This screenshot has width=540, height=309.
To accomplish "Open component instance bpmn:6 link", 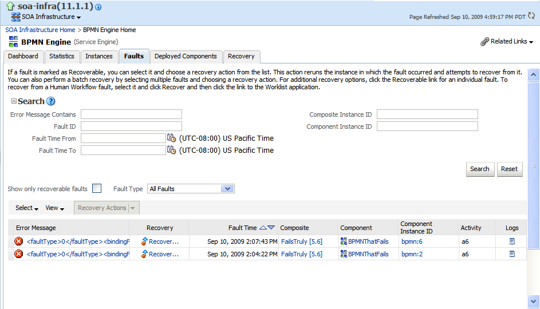I will (412, 241).
